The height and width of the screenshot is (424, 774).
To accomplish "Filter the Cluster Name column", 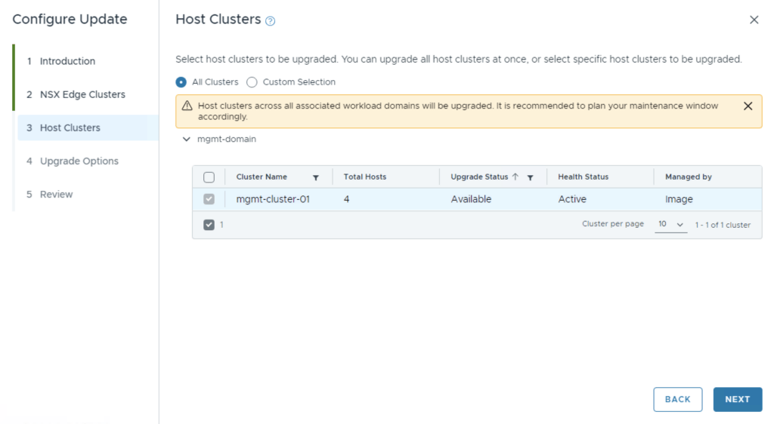I will click(x=316, y=177).
